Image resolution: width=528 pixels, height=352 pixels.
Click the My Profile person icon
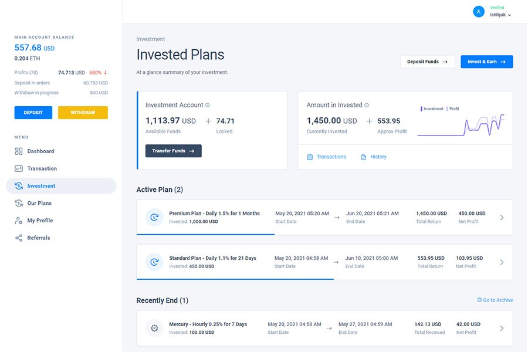19,221
